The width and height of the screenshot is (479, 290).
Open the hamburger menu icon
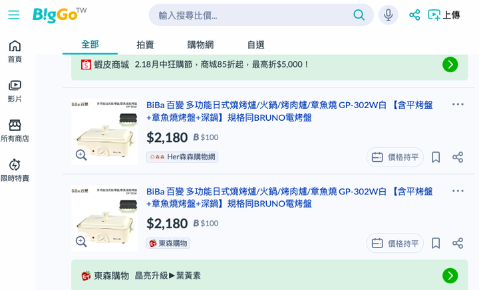pos(14,15)
